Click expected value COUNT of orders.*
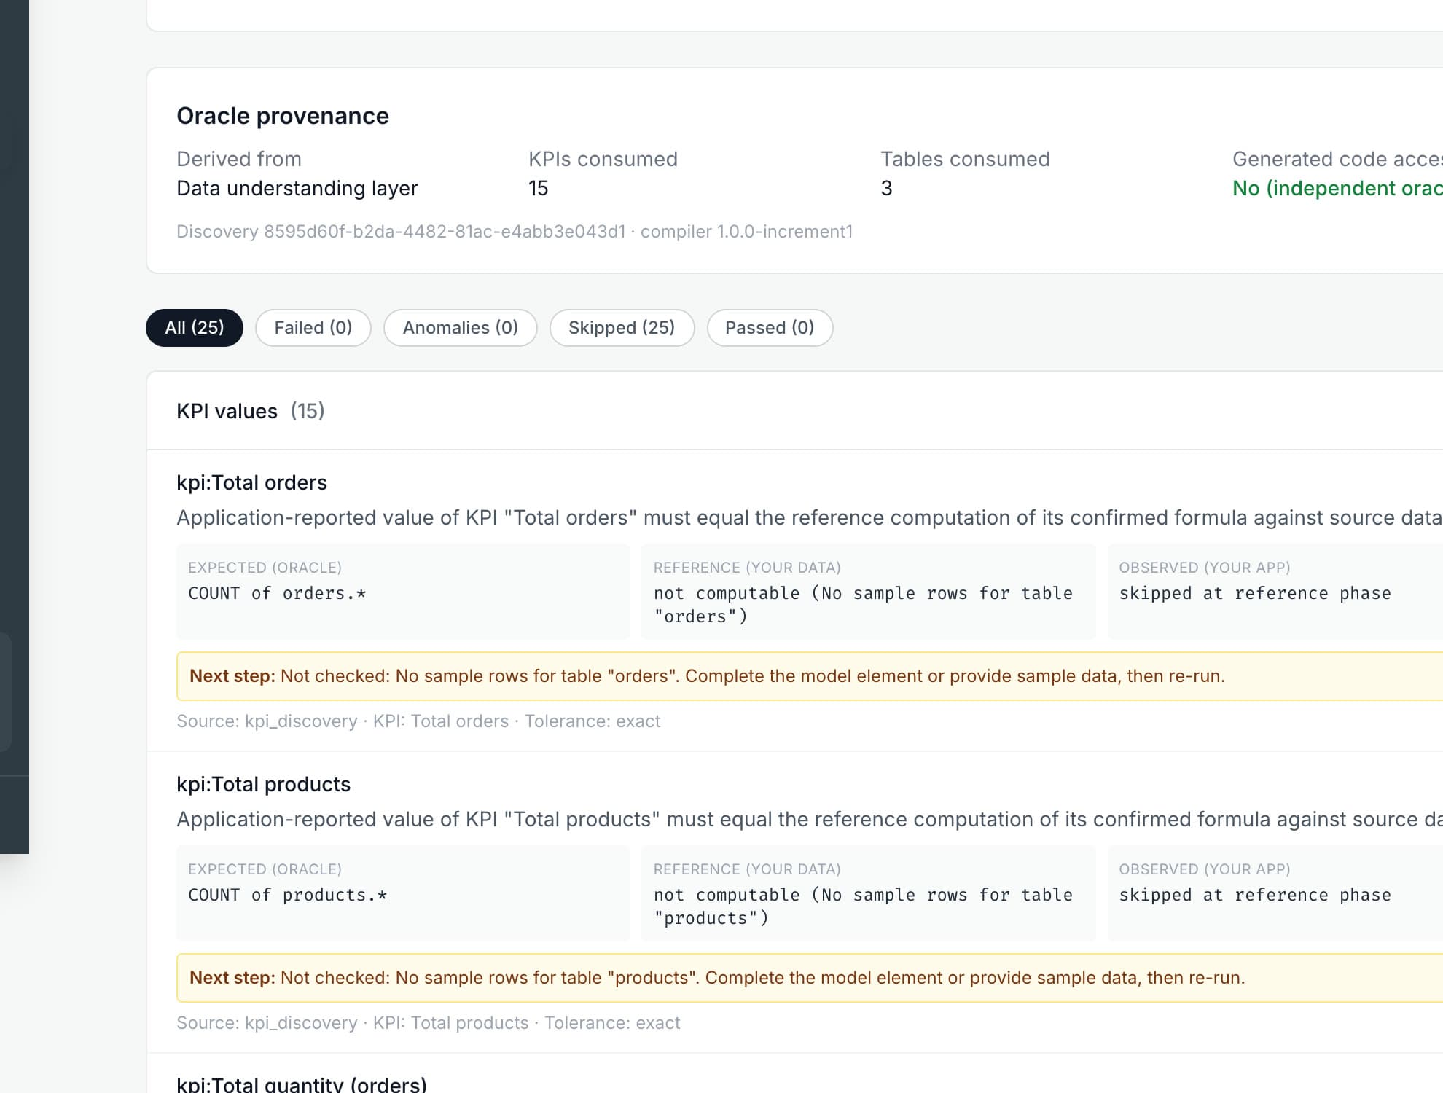The width and height of the screenshot is (1443, 1093). pos(277,593)
